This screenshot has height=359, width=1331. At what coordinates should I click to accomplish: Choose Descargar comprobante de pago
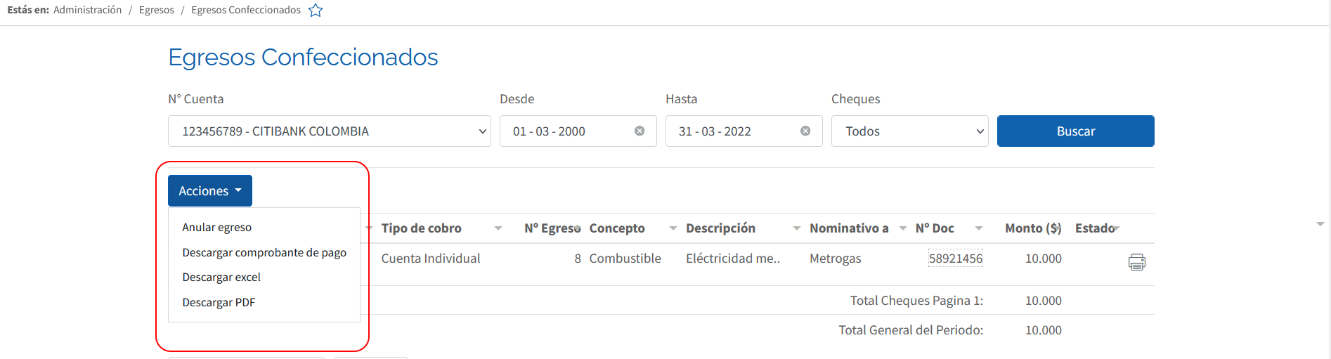coord(264,252)
